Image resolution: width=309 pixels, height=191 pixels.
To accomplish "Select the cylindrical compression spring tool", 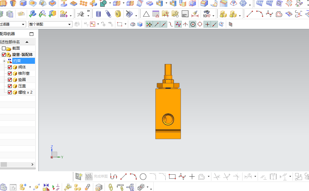I will pos(98,14).
